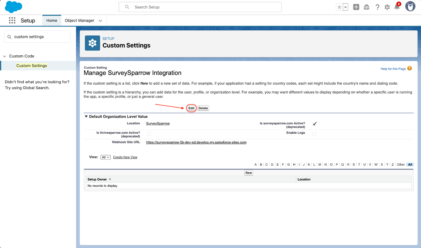
Task: Open the App Launcher grid icon
Action: pos(12,20)
